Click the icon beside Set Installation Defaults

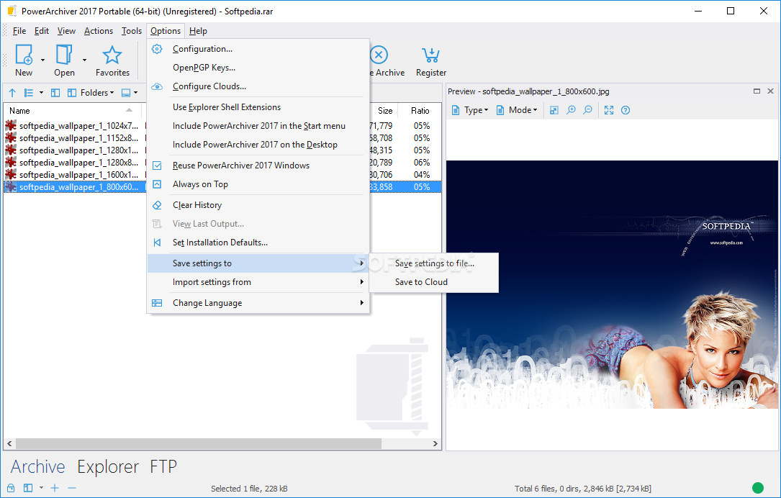click(x=157, y=243)
